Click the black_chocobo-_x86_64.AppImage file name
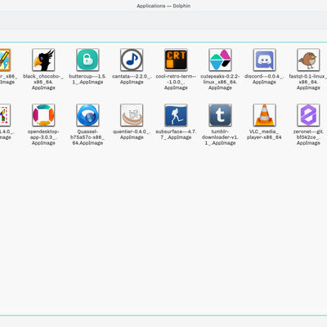The height and width of the screenshot is (327, 327). [43, 82]
